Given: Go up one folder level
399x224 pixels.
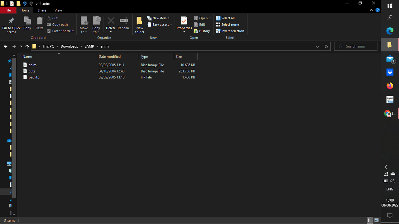Looking at the screenshot, I should [x=27, y=46].
